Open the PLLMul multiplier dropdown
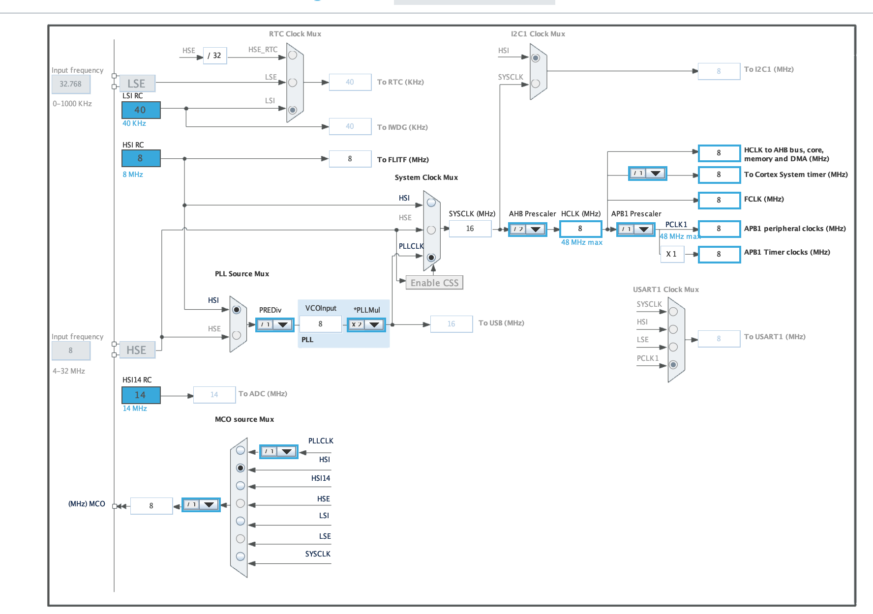The width and height of the screenshot is (873, 614). tap(375, 324)
